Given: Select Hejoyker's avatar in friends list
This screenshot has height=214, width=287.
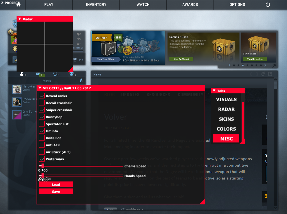Looking at the screenshot, I should 17,89.
